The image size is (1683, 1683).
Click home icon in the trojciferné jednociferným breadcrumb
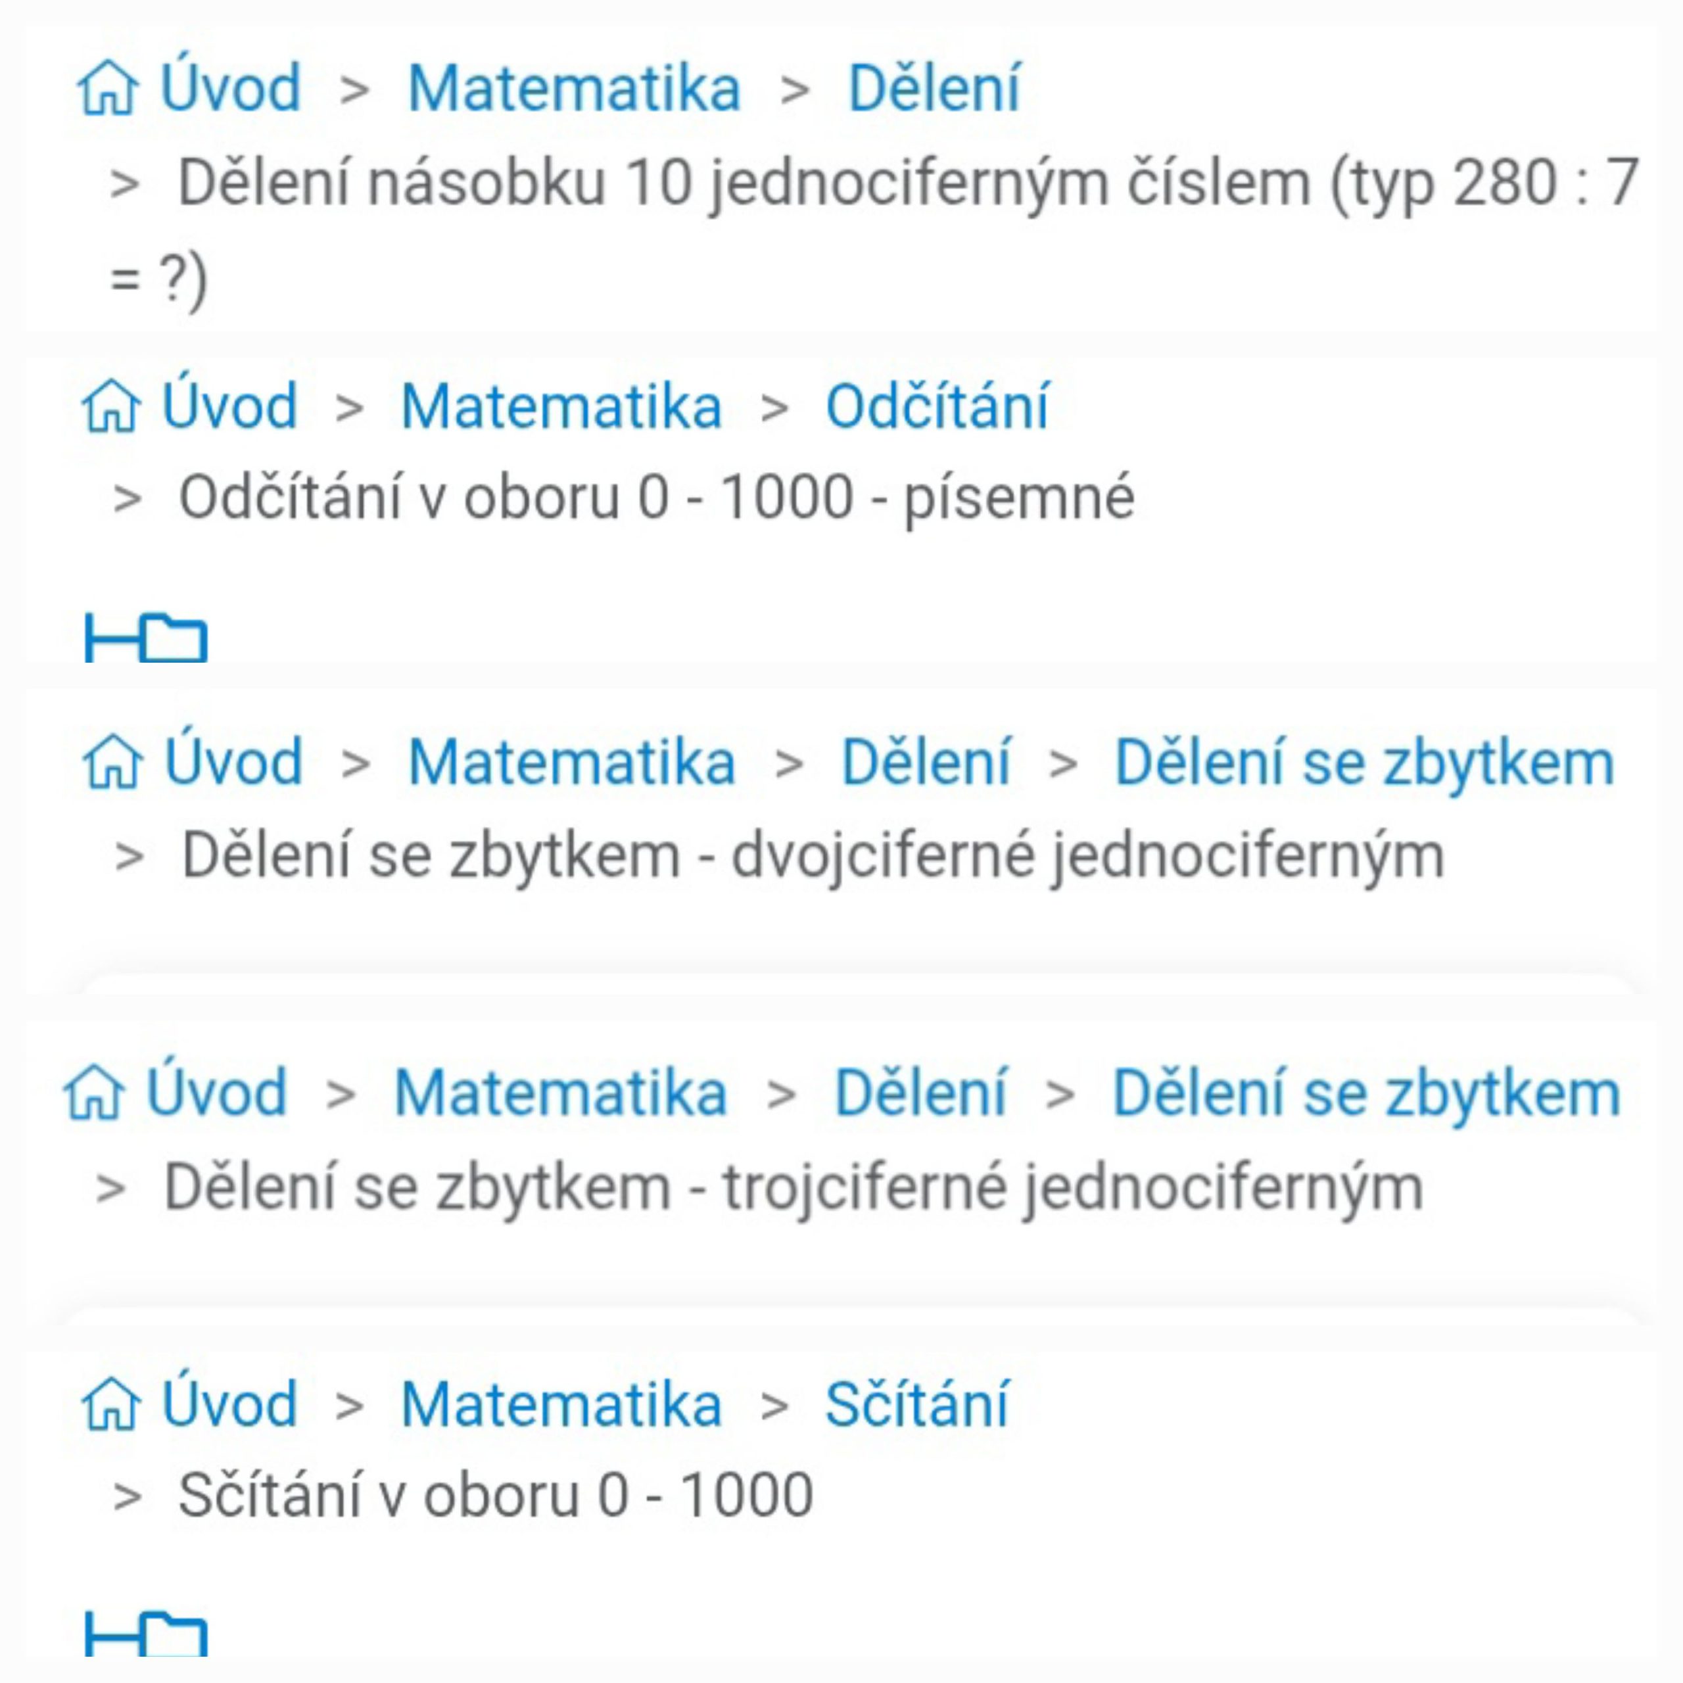[94, 1093]
